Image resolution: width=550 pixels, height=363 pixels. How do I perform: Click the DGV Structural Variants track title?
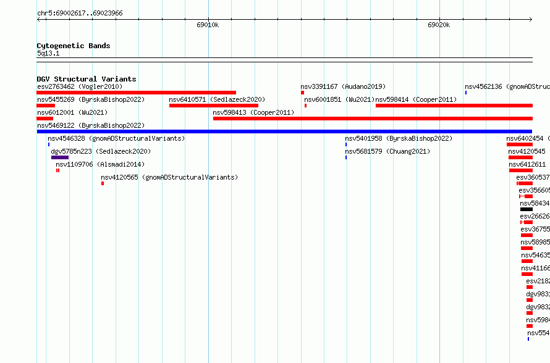pyautogui.click(x=87, y=79)
